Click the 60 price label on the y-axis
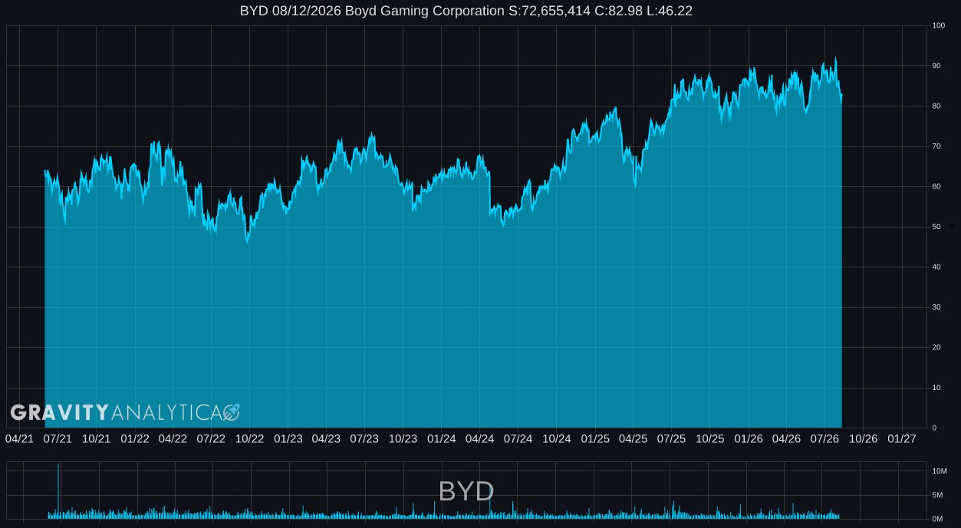Viewport: 961px width, 528px height. (x=936, y=187)
